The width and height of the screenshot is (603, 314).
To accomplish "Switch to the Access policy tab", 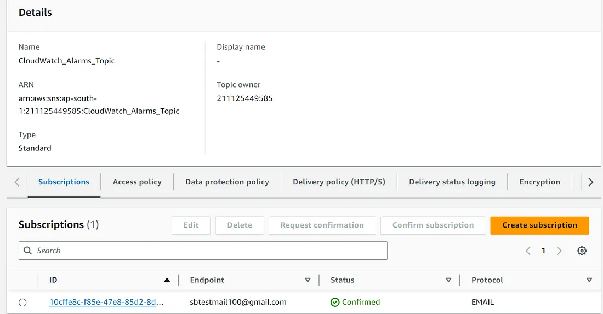I will click(x=137, y=182).
